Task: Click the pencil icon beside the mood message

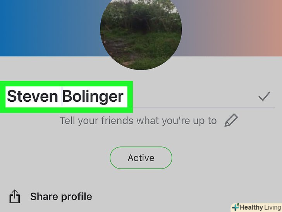Action: [231, 120]
